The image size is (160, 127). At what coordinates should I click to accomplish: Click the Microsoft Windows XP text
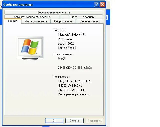pyautogui.click(x=71, y=35)
